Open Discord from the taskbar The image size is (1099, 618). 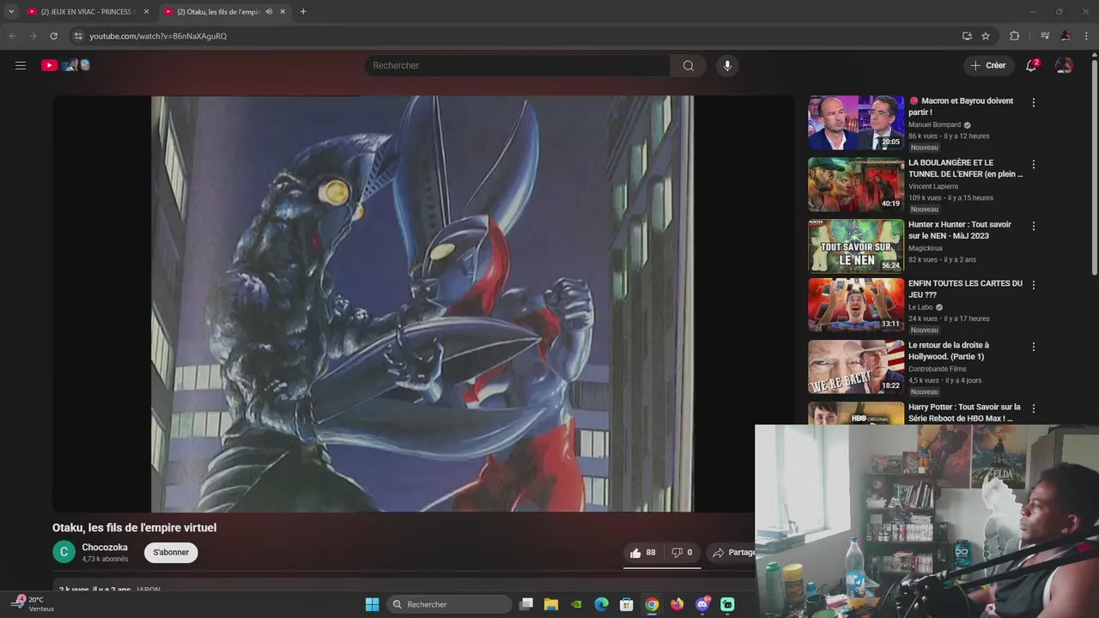(702, 604)
